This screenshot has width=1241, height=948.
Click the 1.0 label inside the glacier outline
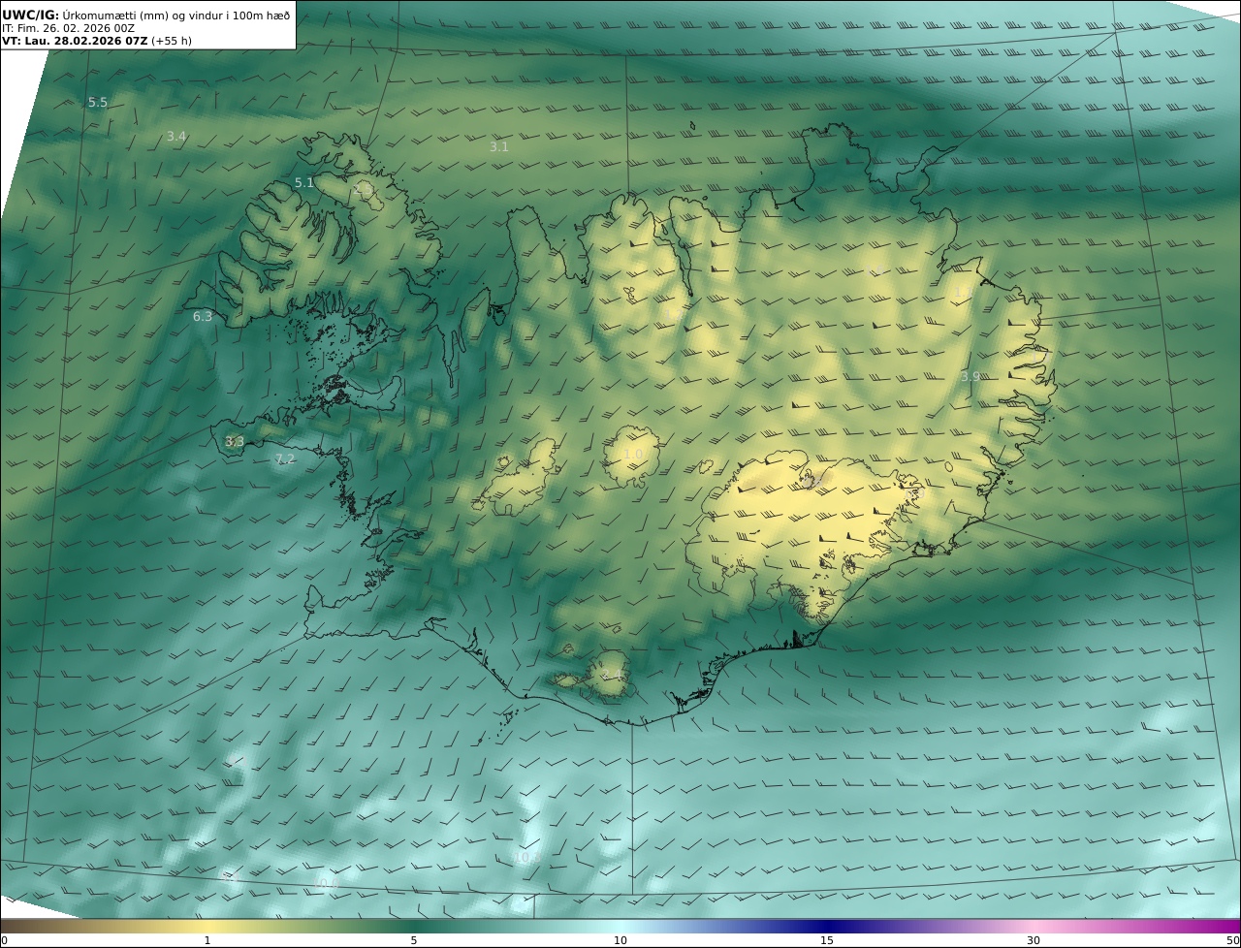[x=632, y=454]
